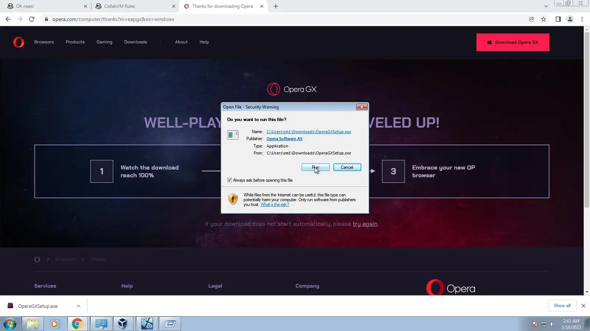Open the Control Panel taskbar icon

click(x=101, y=324)
